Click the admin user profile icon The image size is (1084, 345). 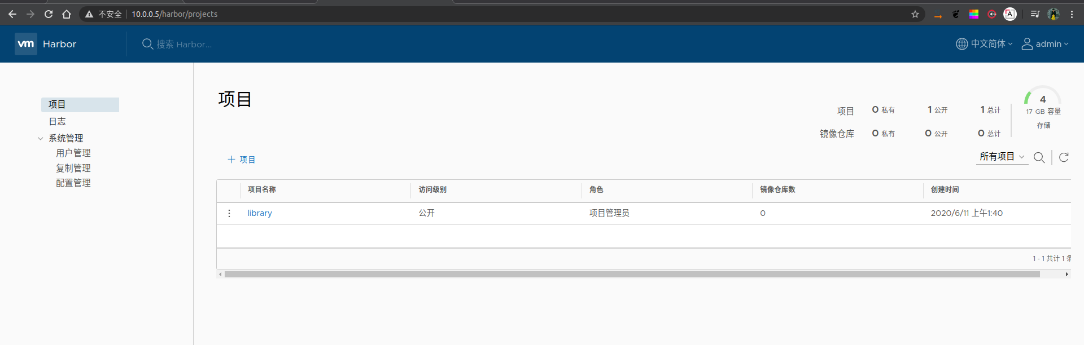pos(1027,44)
